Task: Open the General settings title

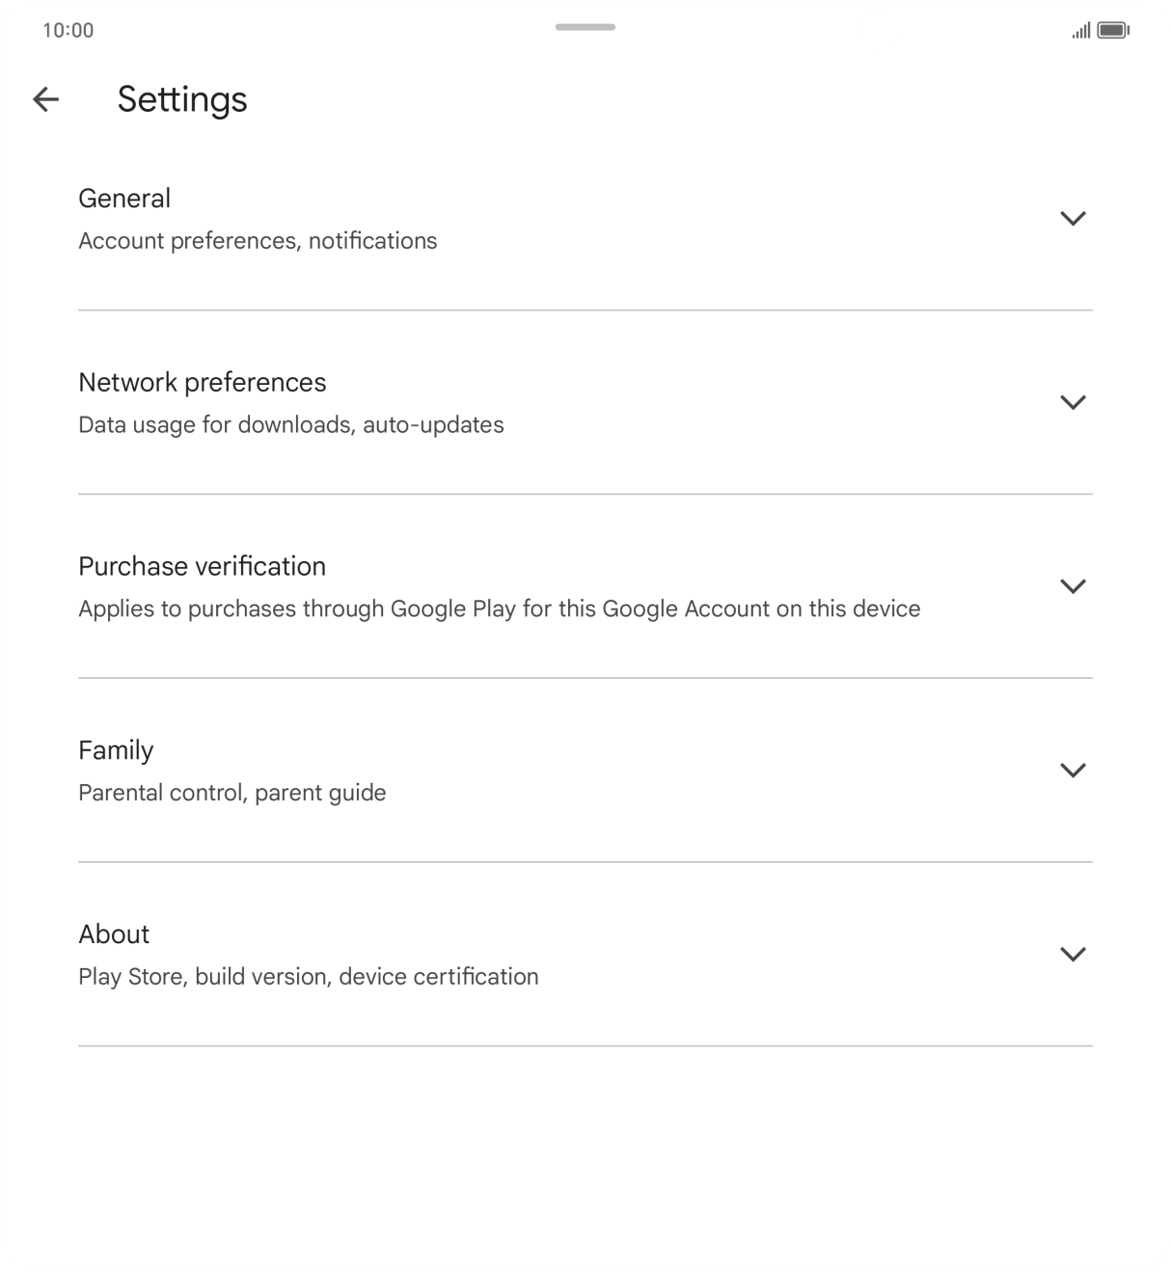Action: tap(124, 199)
